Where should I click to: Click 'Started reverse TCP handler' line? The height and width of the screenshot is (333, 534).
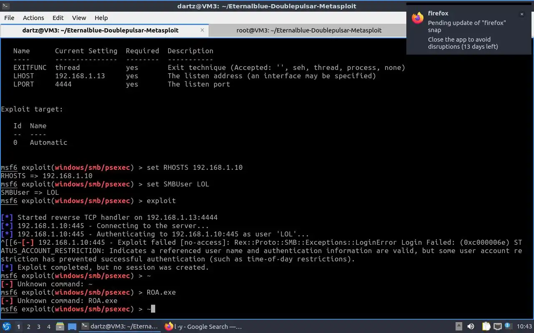[x=109, y=217]
